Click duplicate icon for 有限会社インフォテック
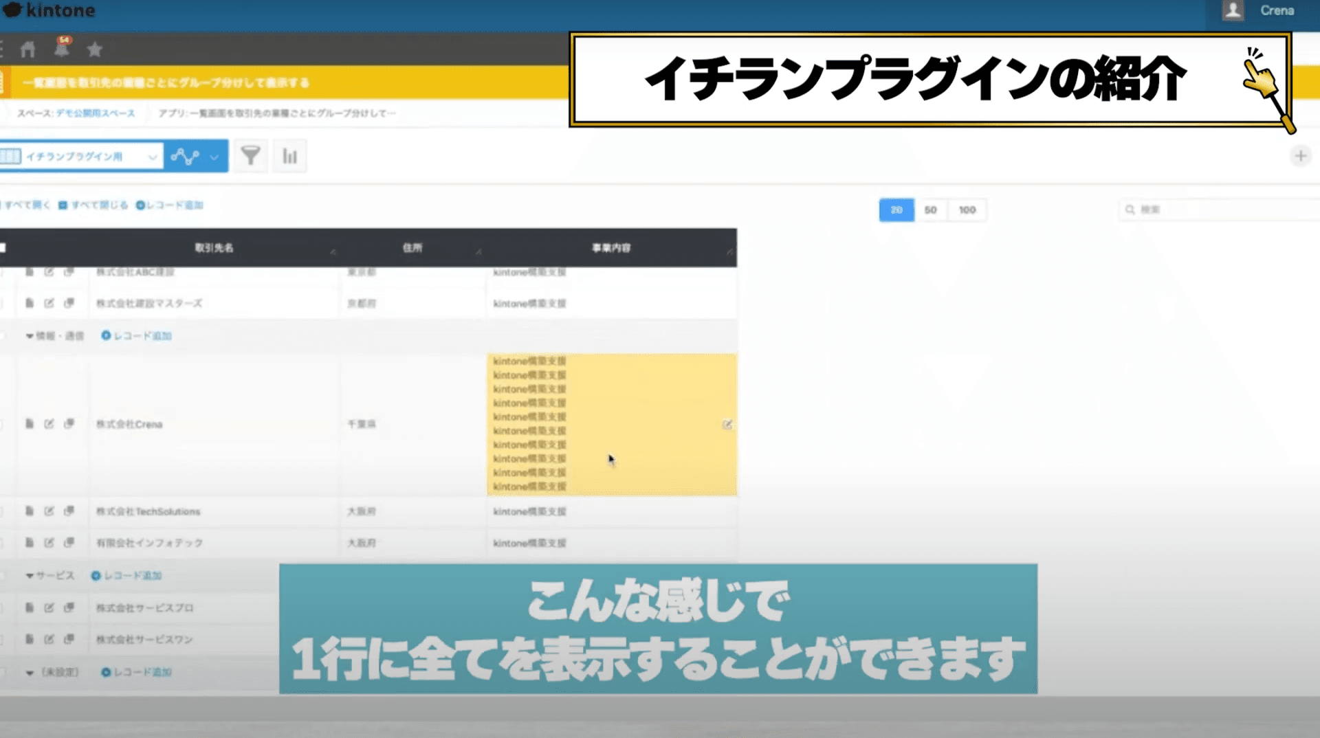The width and height of the screenshot is (1320, 738). [69, 543]
